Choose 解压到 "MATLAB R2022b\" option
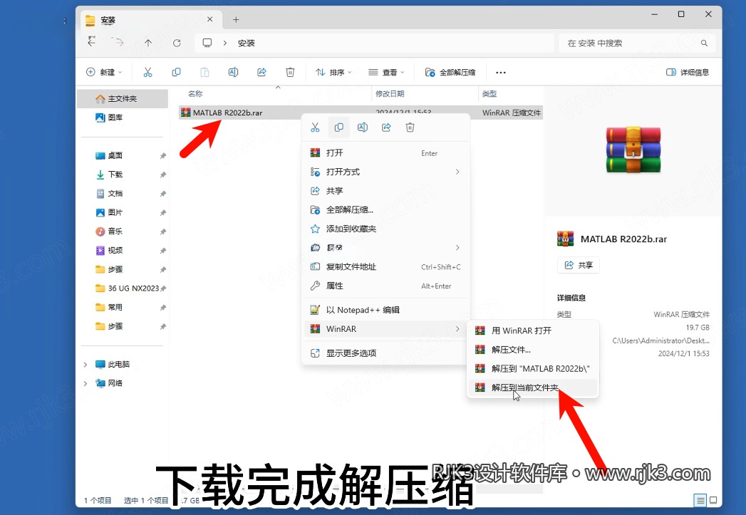The image size is (746, 515). (533, 368)
